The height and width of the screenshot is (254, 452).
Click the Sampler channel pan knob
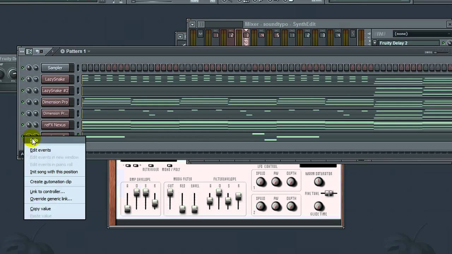29,68
